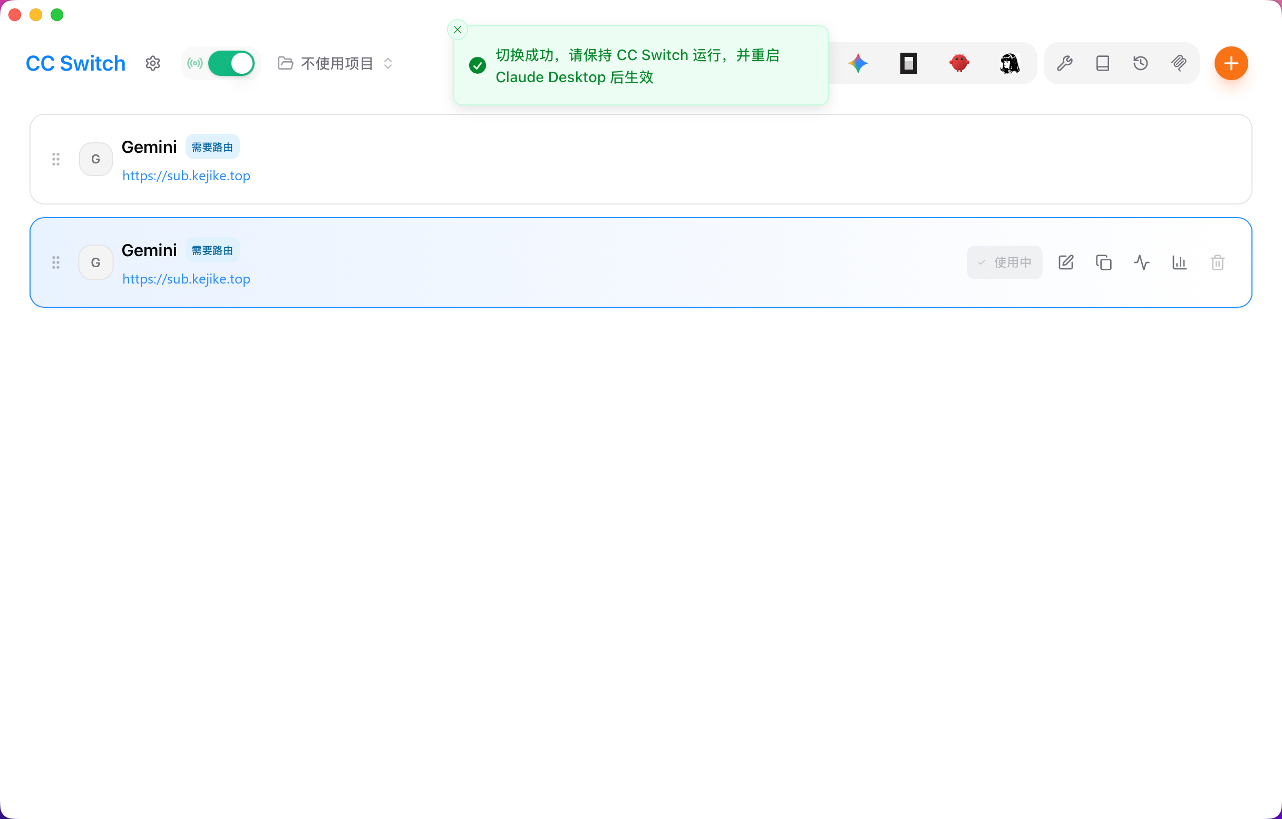
Task: Delete the active Gemini provider
Action: [x=1217, y=262]
